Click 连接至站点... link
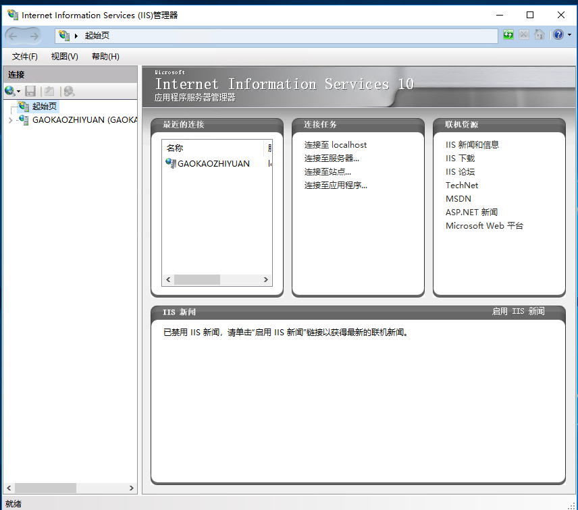Screen dimensions: 578x510 (x=327, y=171)
